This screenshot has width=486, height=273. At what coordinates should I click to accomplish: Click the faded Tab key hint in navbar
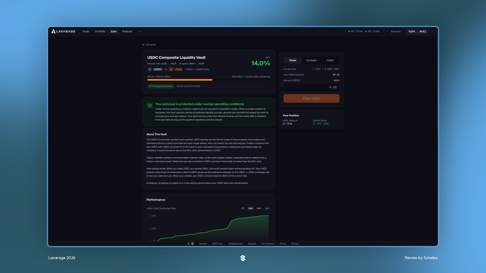coord(139,31)
